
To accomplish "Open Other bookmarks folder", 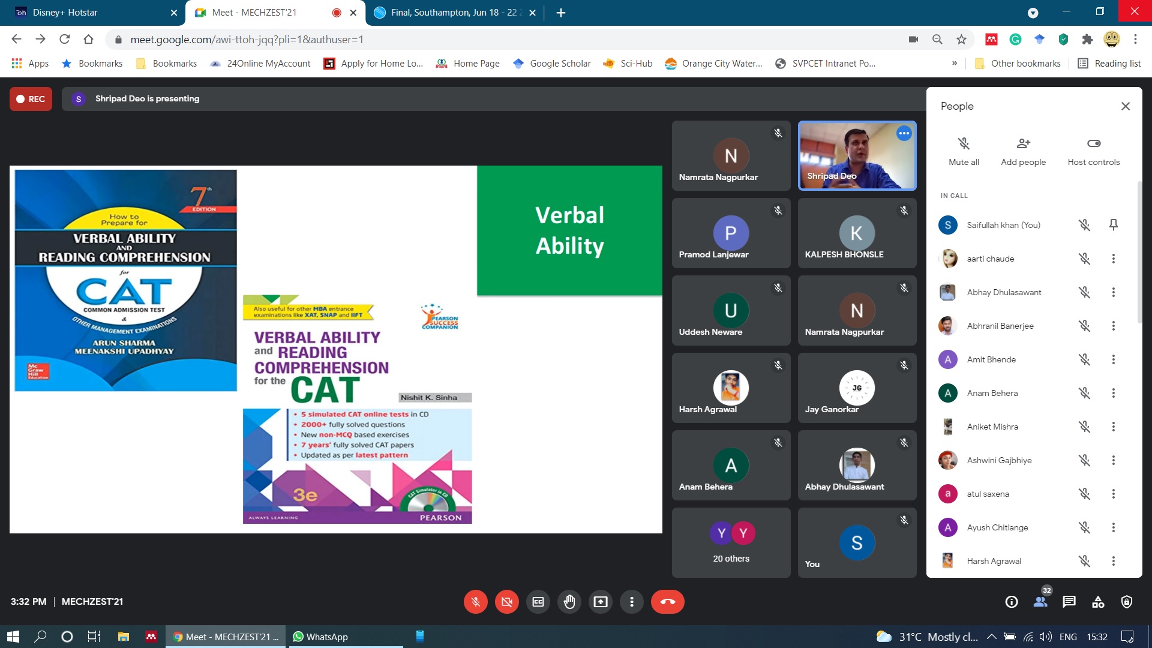I will coord(1018,64).
